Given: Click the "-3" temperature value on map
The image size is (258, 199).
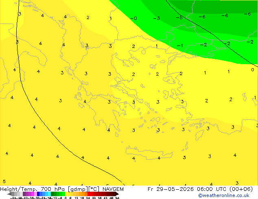Looking at the screenshot, I should pyautogui.click(x=157, y=18).
